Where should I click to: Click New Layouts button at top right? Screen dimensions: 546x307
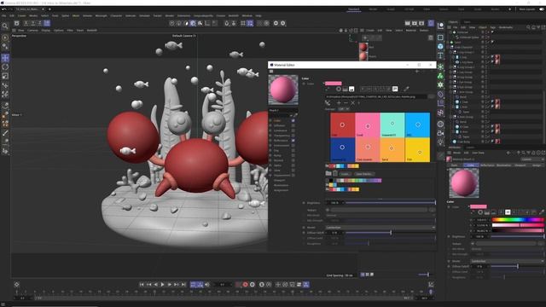click(526, 9)
